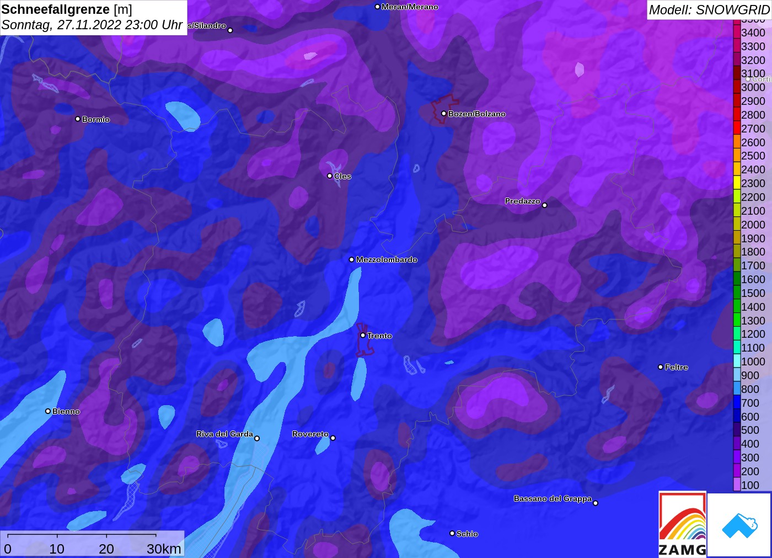
Task: Click the Predazzo label text
Action: click(x=522, y=201)
